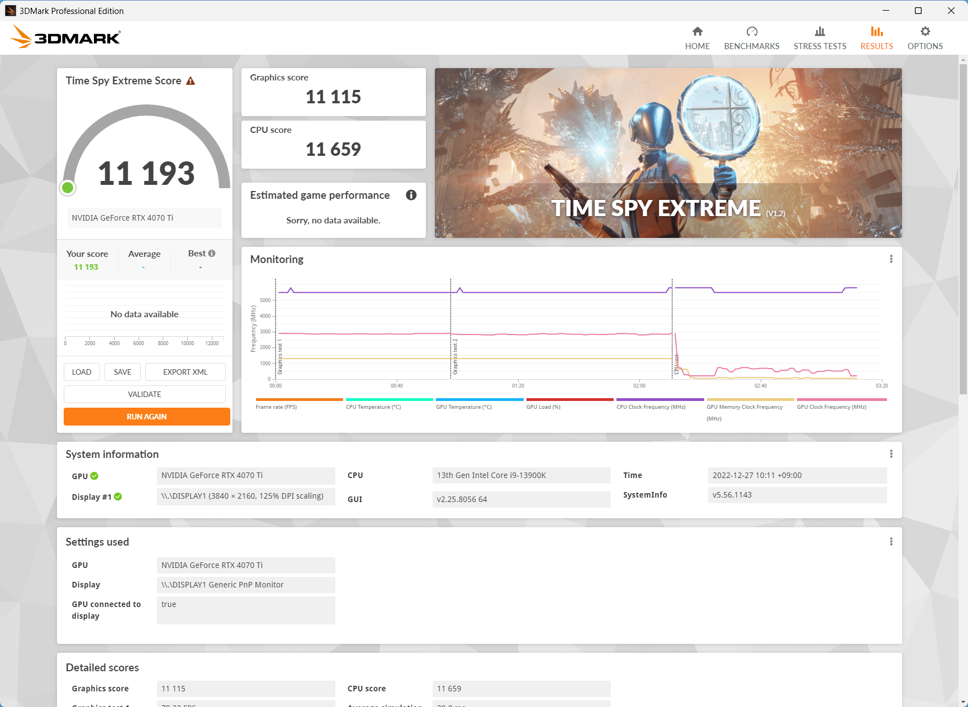Viewport: 968px width, 707px height.
Task: Click Estimated game performance info icon
Action: 411,195
